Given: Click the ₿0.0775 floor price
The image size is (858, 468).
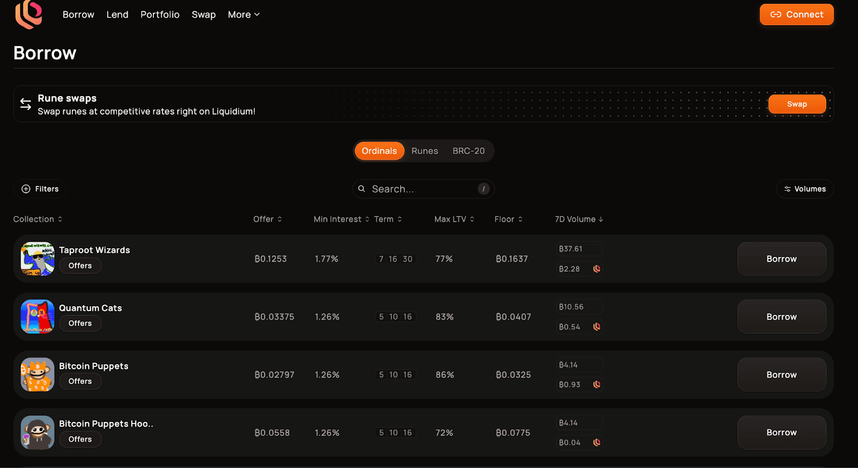Looking at the screenshot, I should click(513, 433).
